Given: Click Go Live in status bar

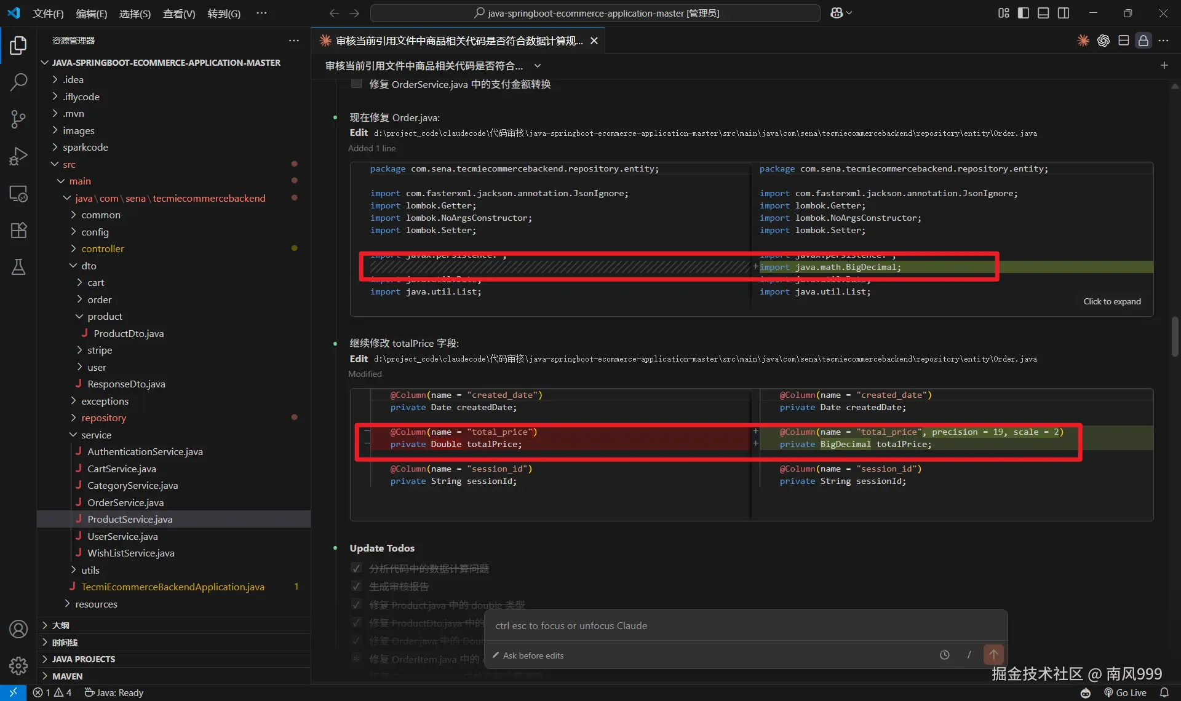Looking at the screenshot, I should point(1126,692).
